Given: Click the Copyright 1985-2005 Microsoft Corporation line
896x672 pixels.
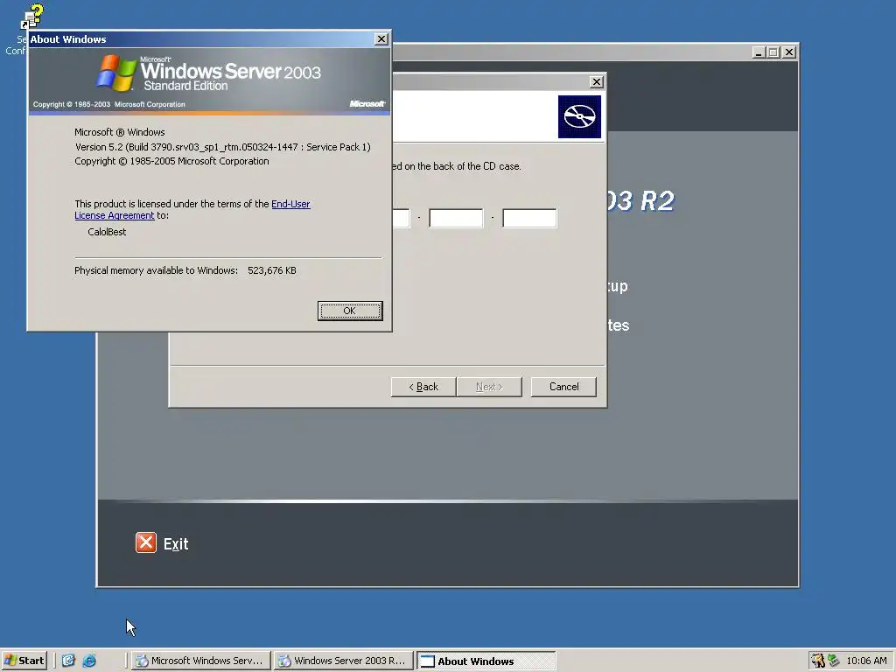Looking at the screenshot, I should [171, 161].
